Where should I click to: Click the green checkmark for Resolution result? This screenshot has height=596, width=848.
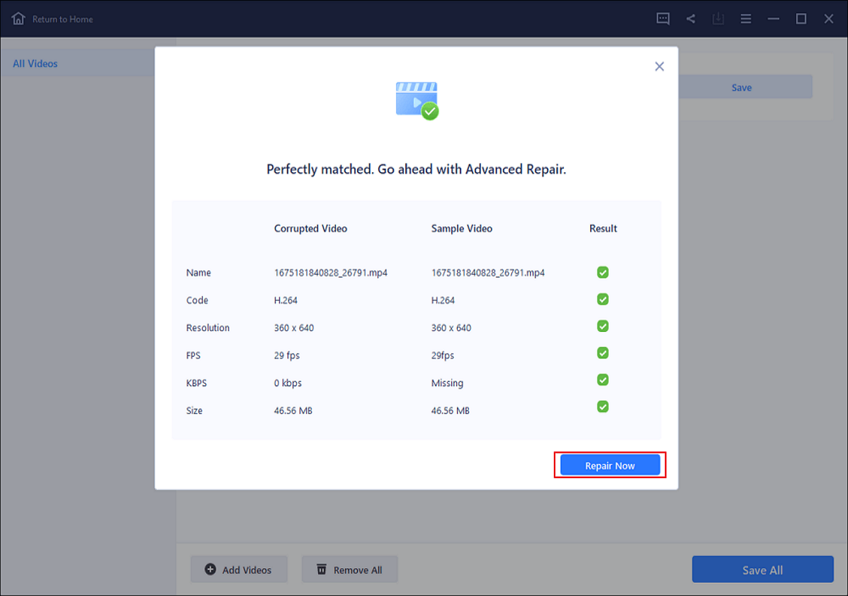(x=603, y=326)
